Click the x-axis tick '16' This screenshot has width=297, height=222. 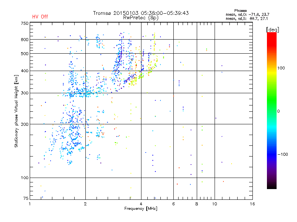(x=252, y=204)
